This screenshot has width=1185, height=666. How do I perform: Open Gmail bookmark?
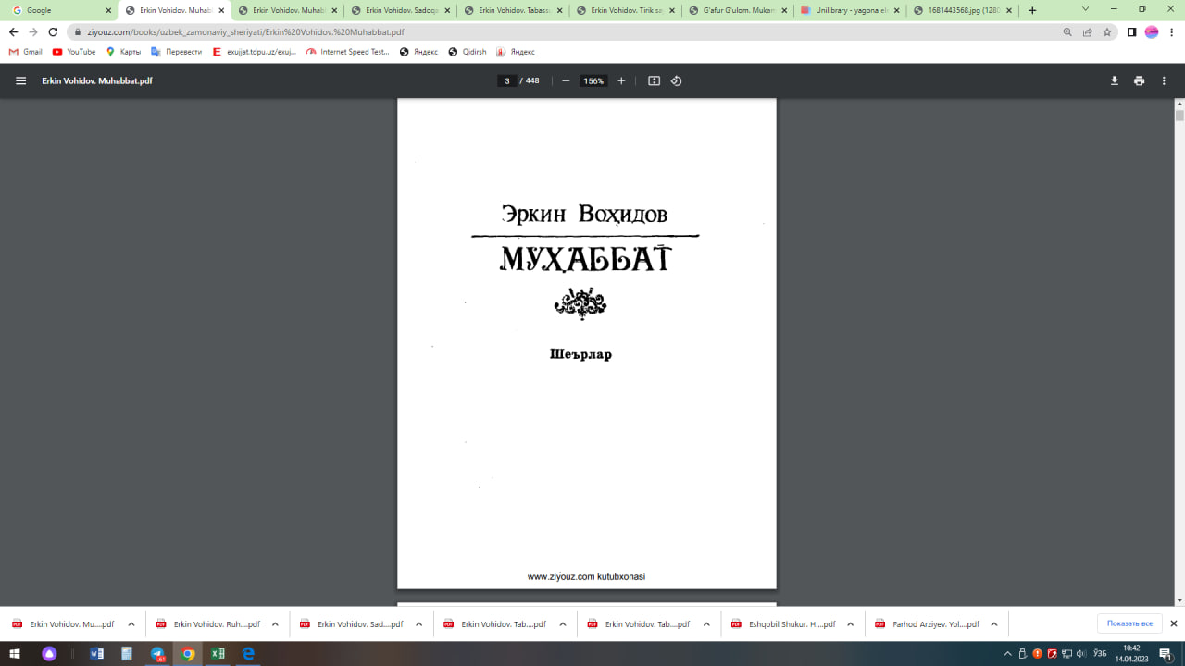[x=26, y=52]
